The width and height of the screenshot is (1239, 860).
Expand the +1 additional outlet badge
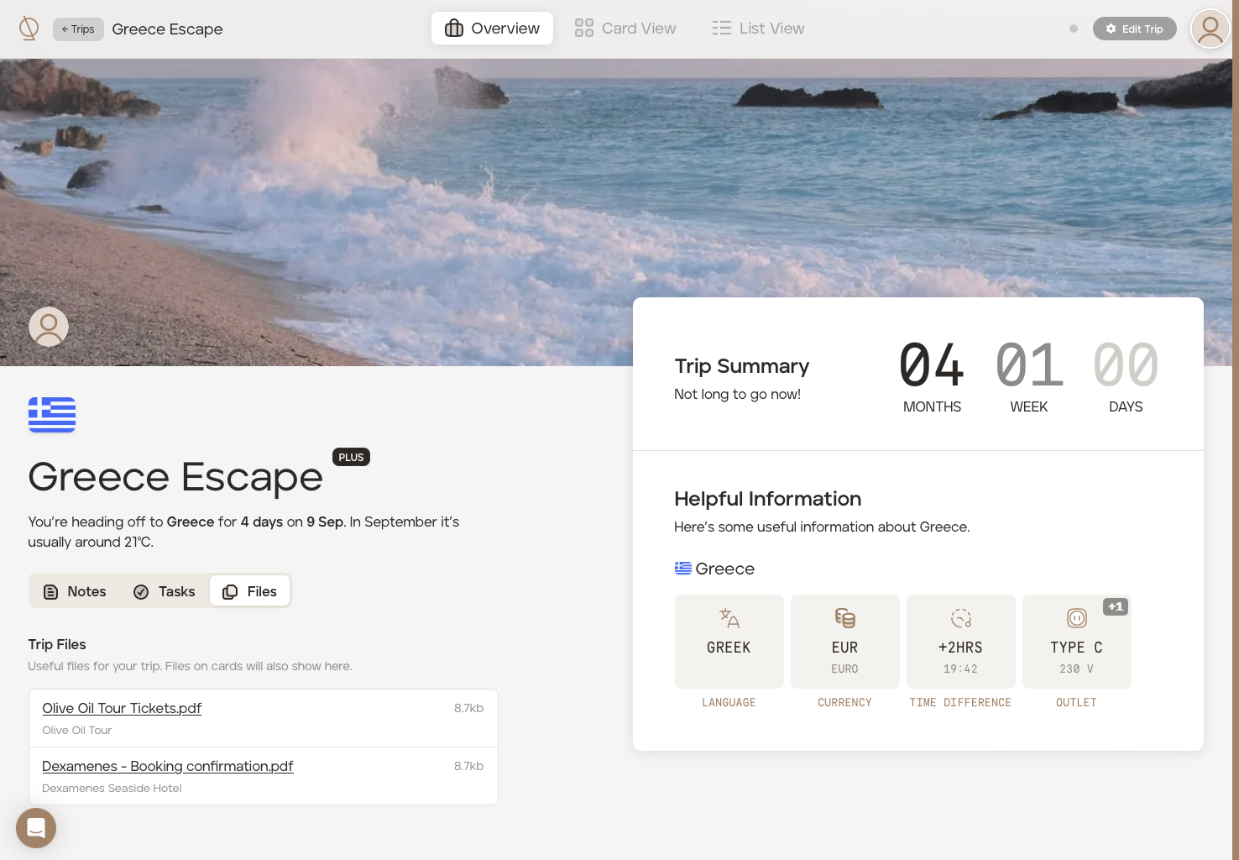point(1115,606)
